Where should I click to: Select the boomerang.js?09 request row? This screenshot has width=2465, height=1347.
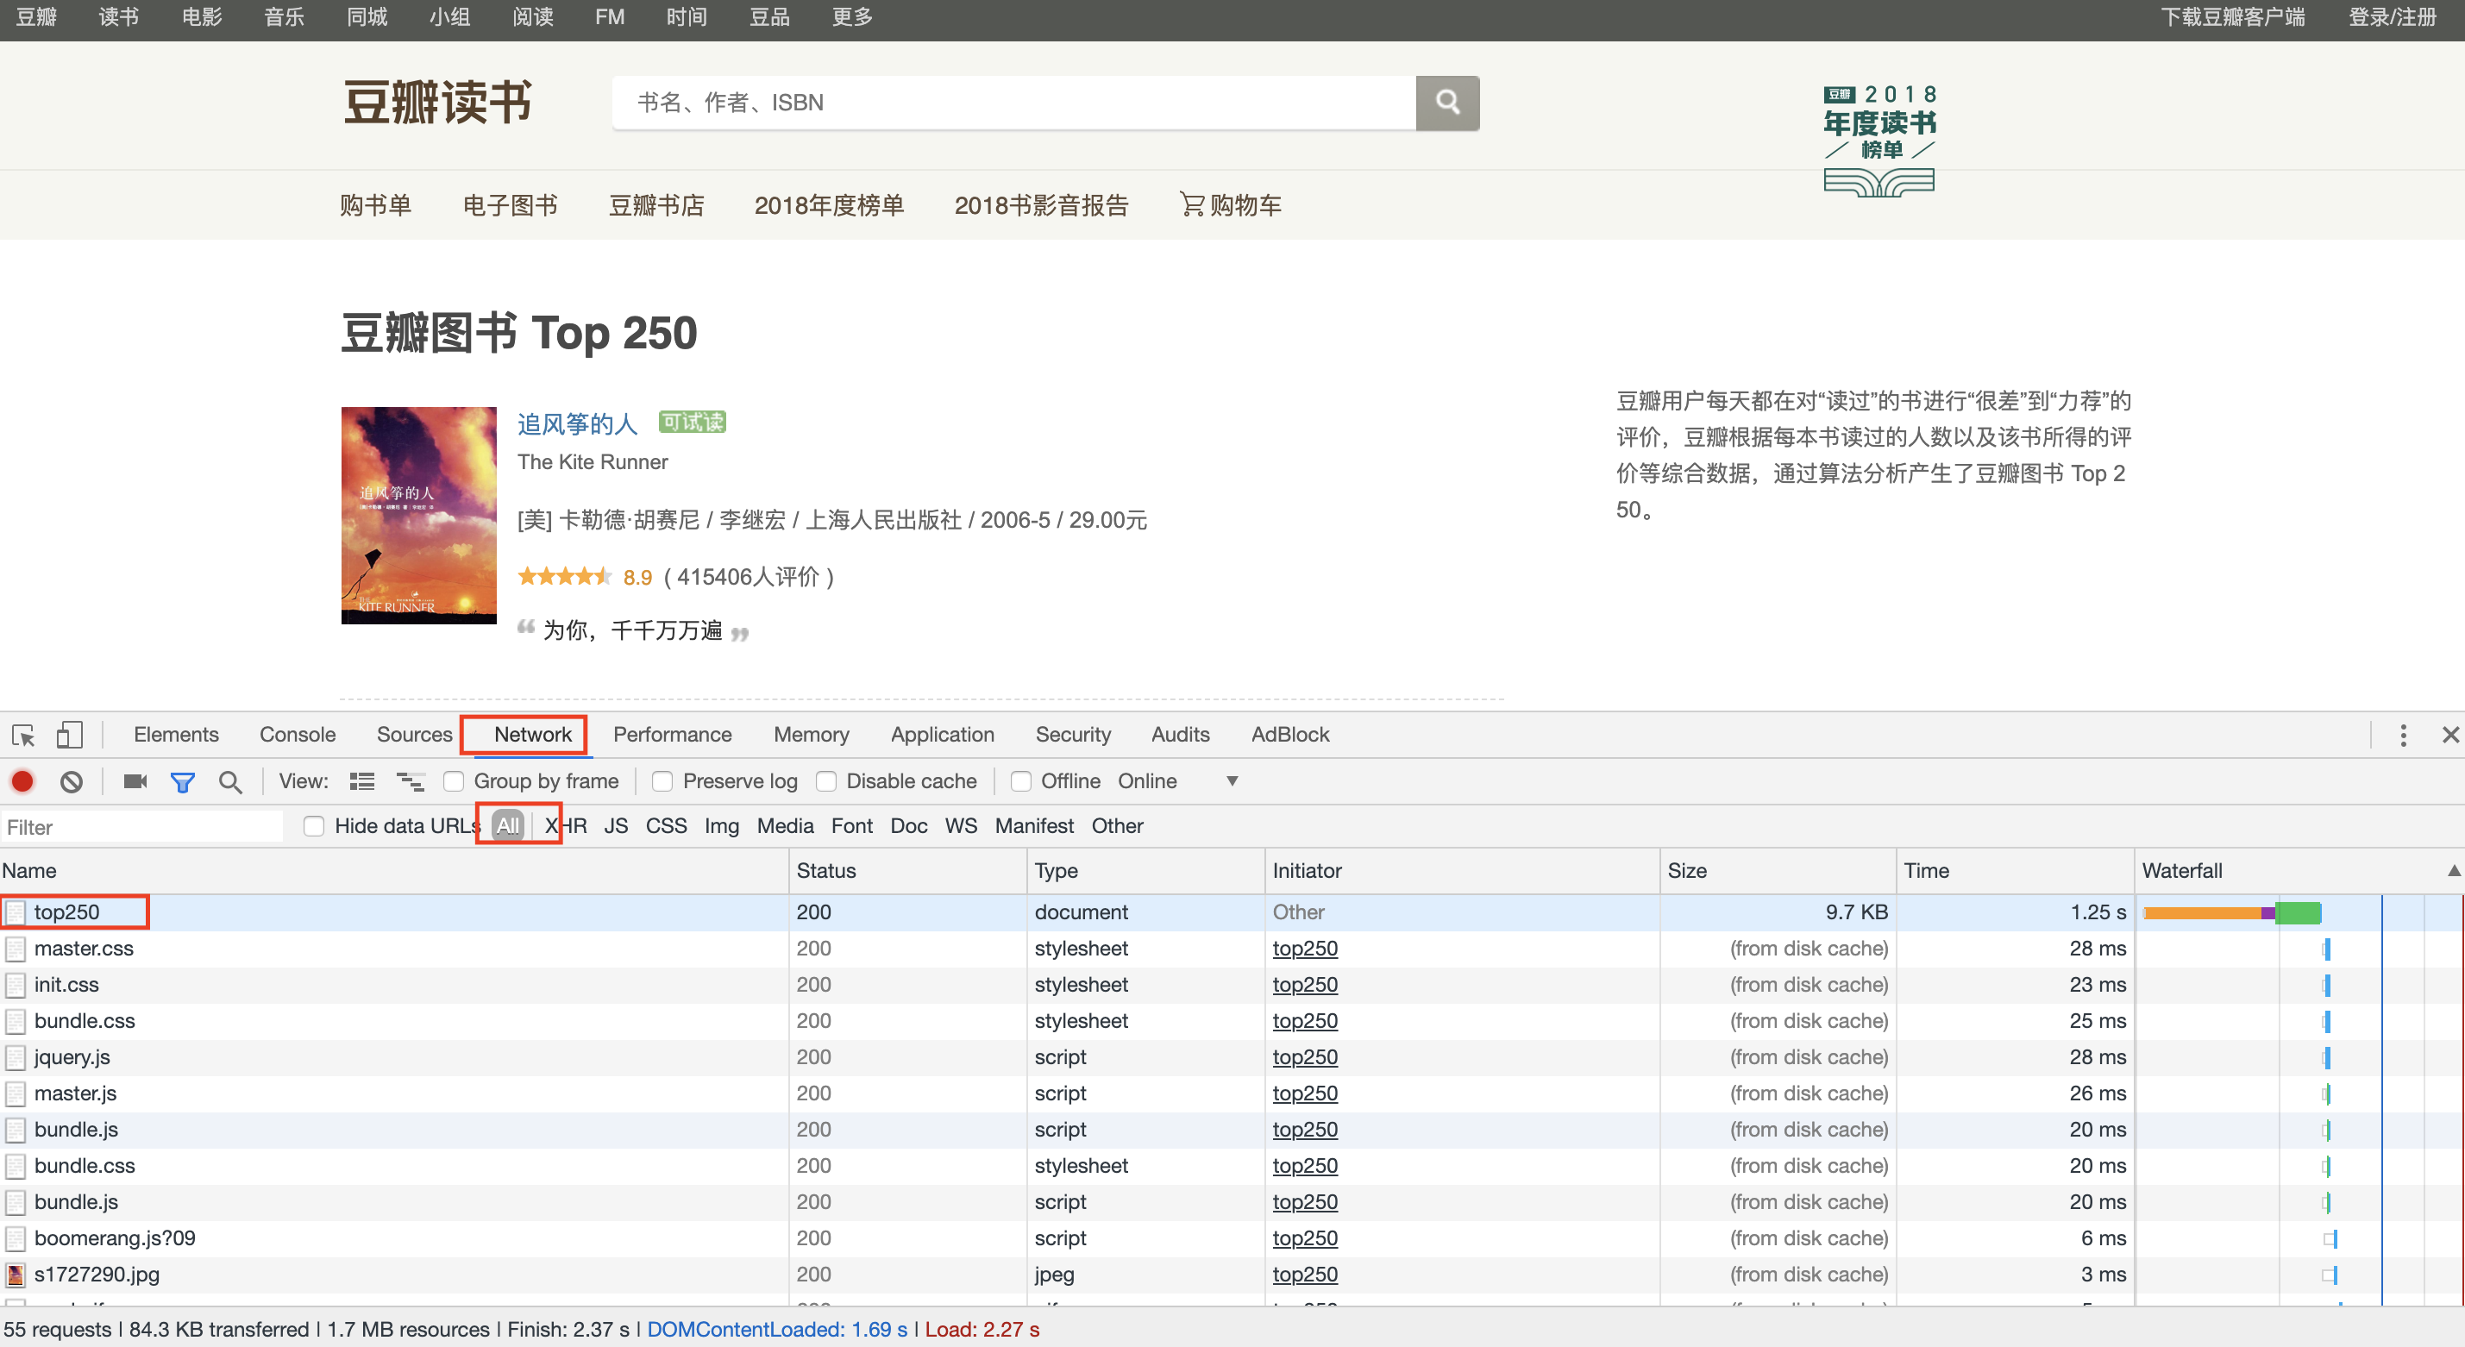point(1232,1238)
